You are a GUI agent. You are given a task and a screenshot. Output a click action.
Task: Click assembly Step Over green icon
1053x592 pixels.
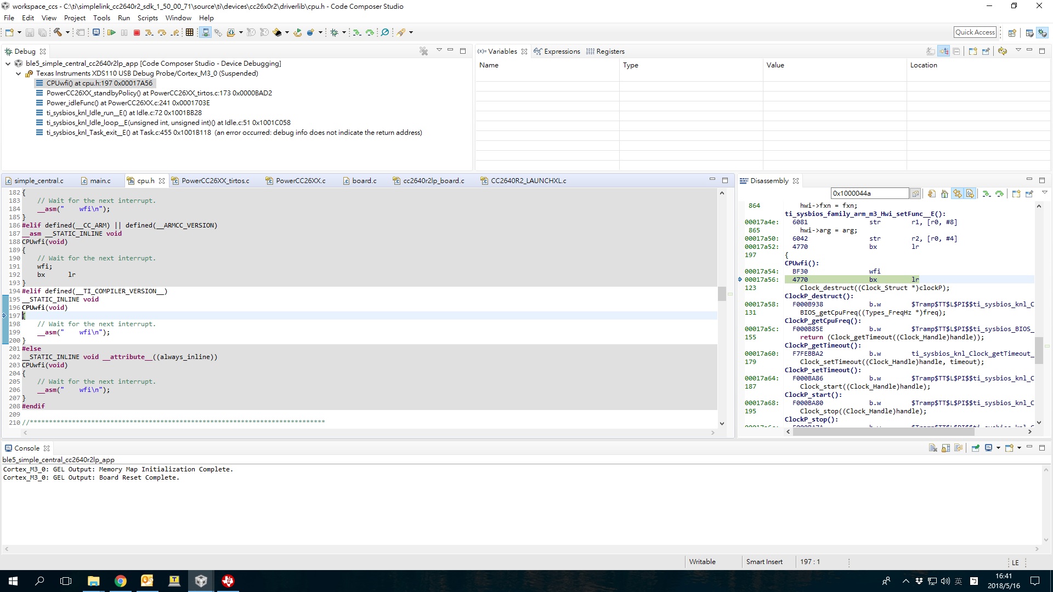(370, 32)
